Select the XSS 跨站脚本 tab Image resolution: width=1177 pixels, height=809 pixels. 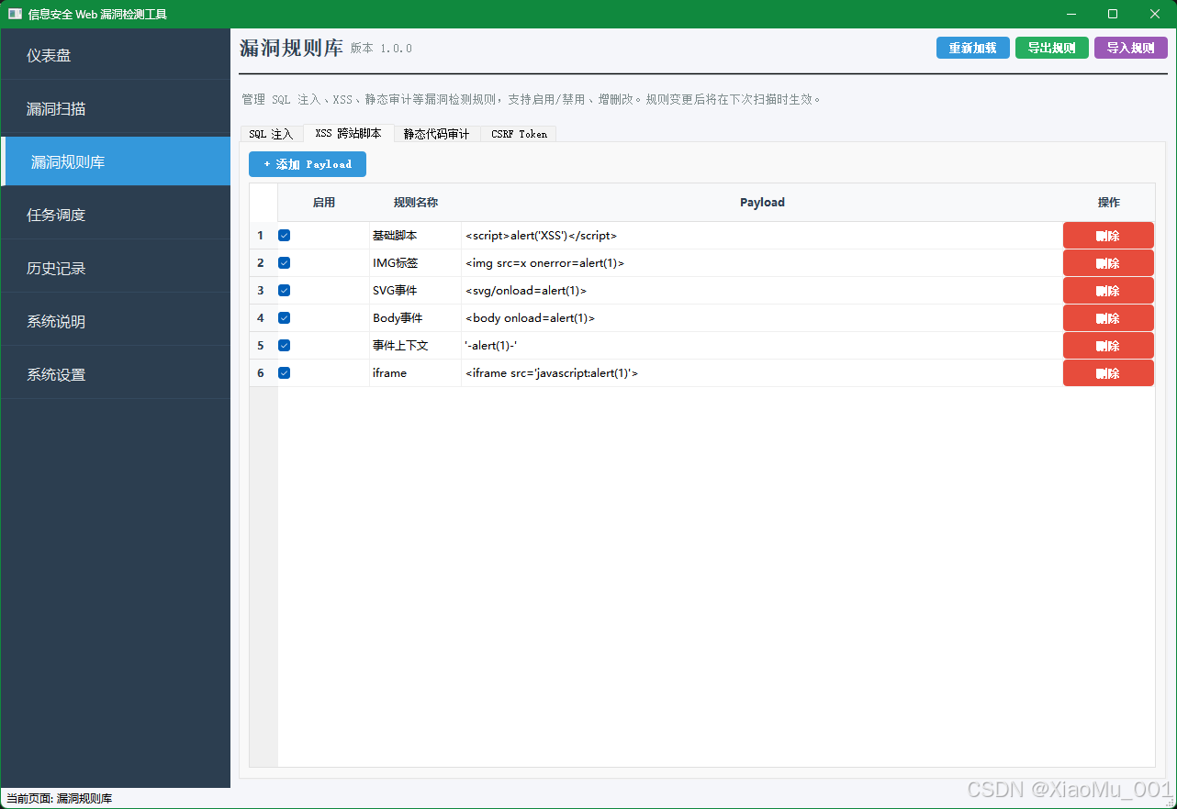pyautogui.click(x=348, y=133)
